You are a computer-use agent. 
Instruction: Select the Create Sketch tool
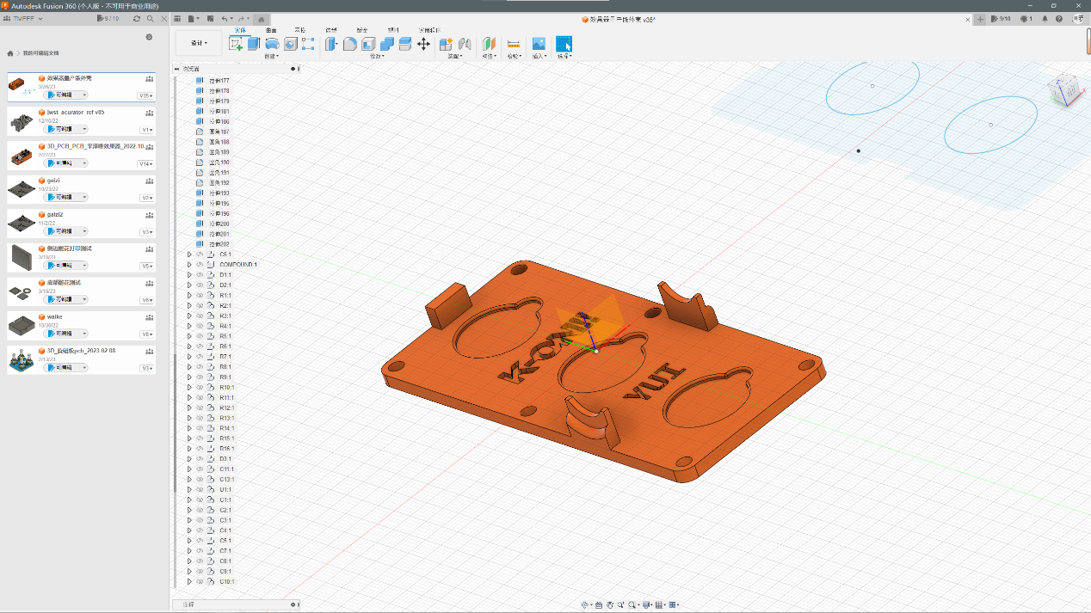(x=236, y=44)
